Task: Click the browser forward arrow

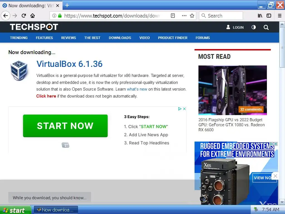Action: 15,16
